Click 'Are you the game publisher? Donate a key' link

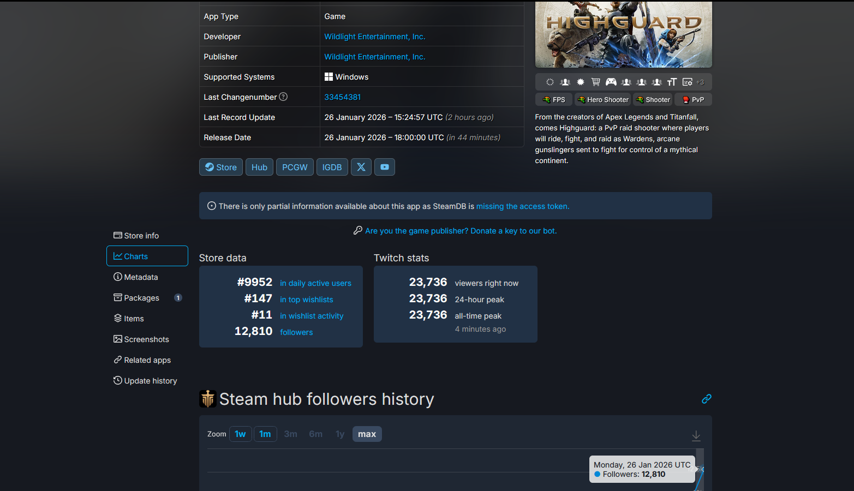461,231
